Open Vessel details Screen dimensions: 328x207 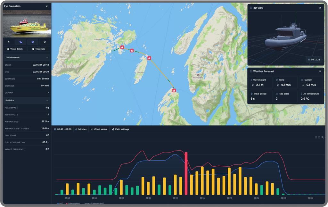[15, 49]
